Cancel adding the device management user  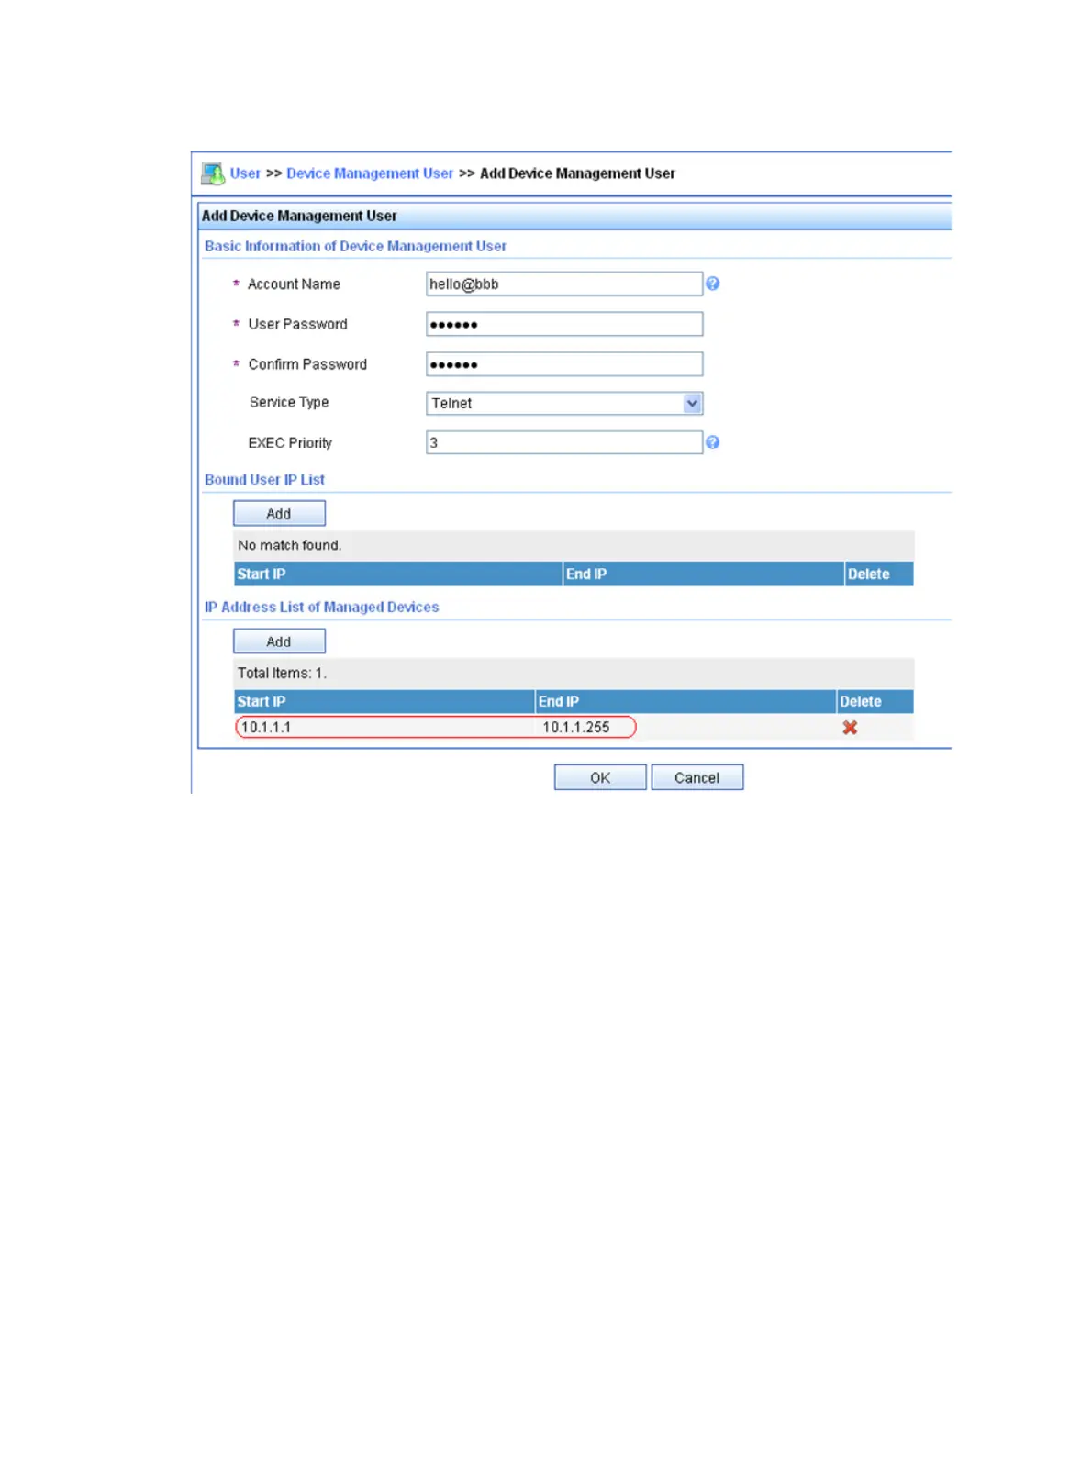point(697,777)
